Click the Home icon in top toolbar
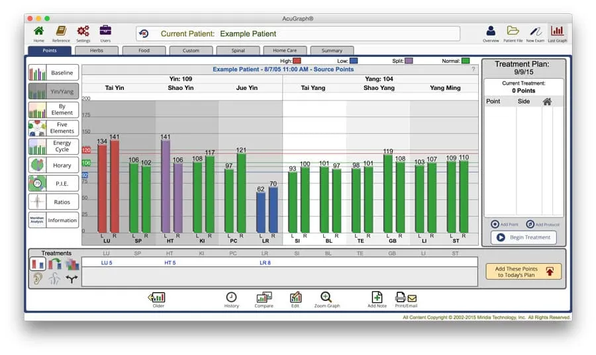596x355 pixels. (x=39, y=32)
